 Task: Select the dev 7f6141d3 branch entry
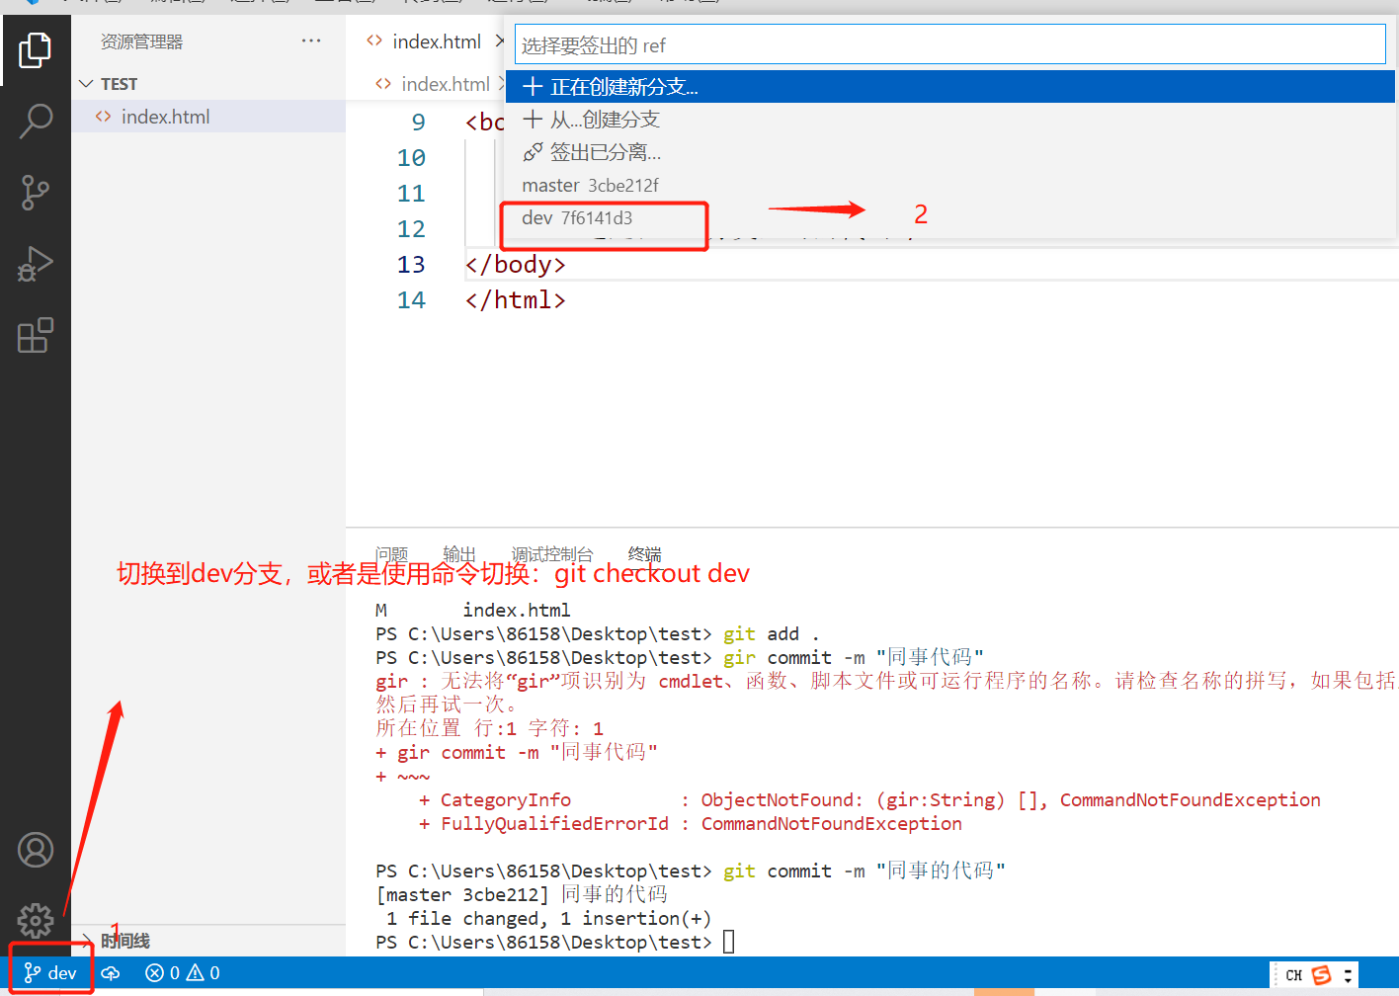pos(949,217)
